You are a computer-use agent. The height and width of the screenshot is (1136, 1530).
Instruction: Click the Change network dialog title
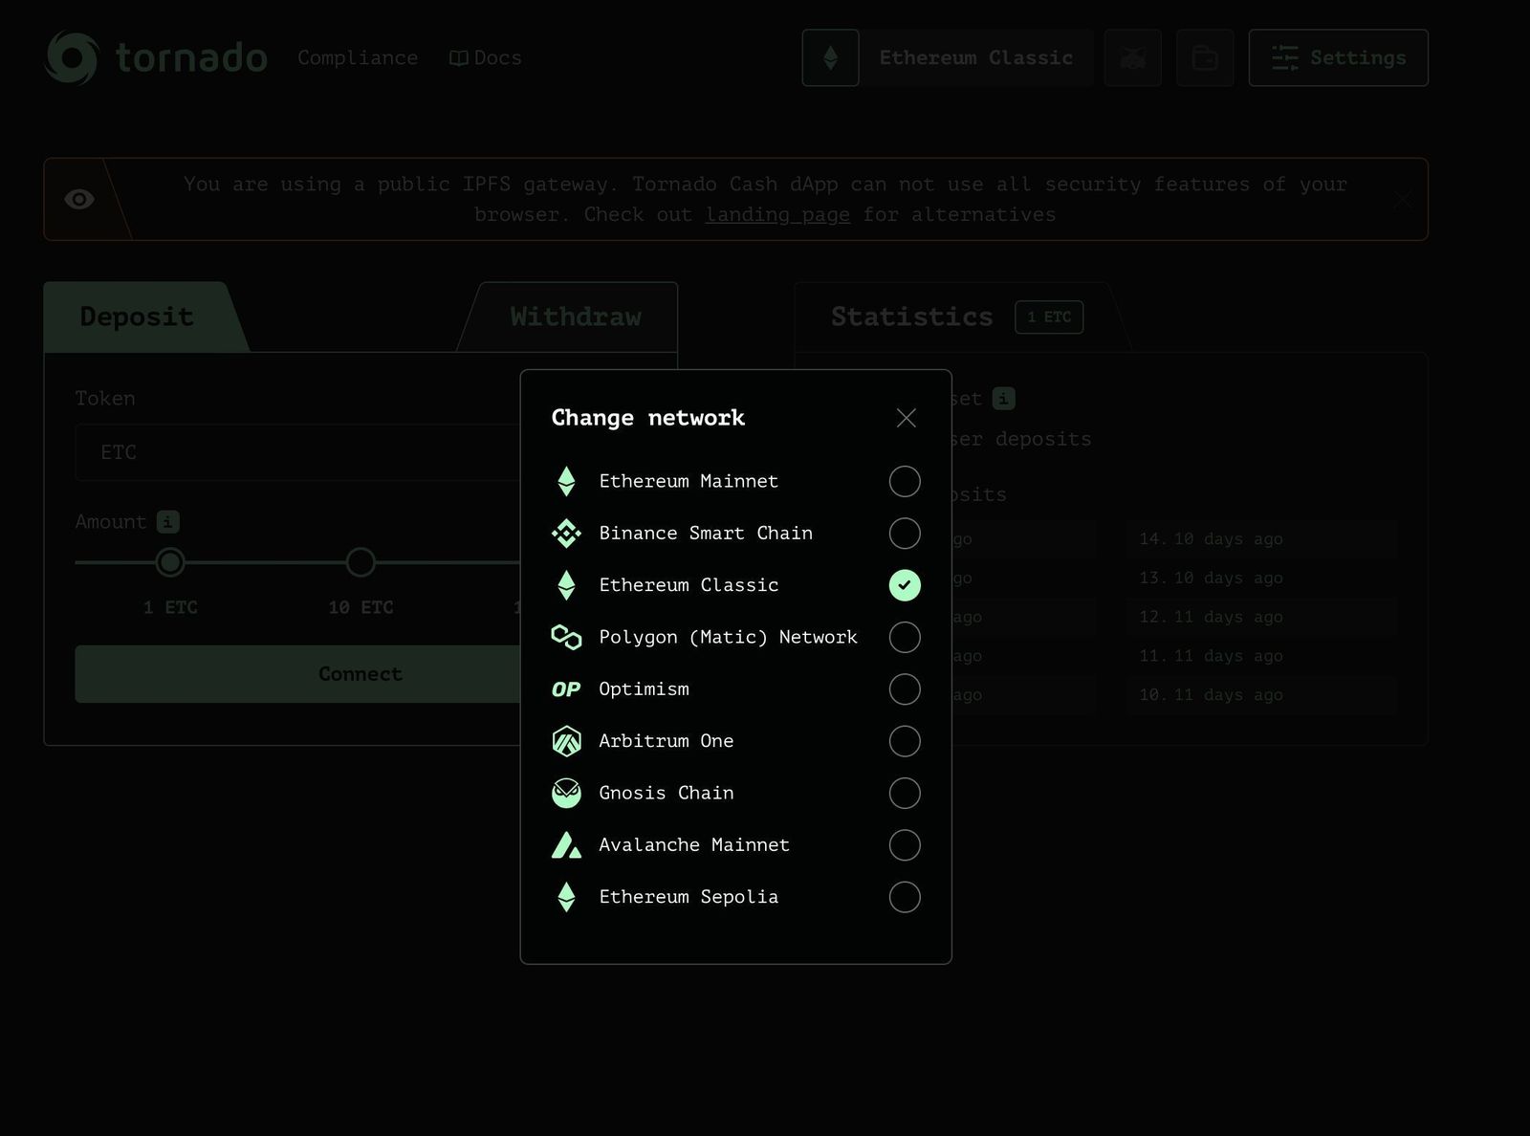tap(647, 418)
